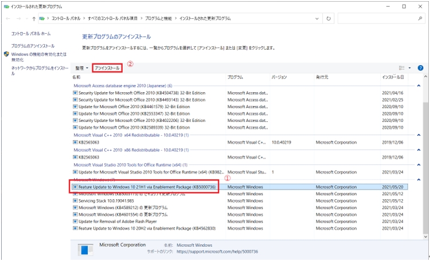This screenshot has width=430, height=261.
Task: Click icon of Microsoft Windows KB4589212 row
Action: click(x=75, y=208)
